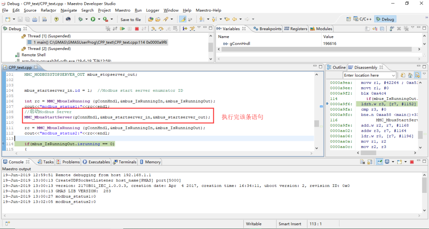Viewport: 429px width, 229px height.
Task: Click the Go to Program Counter home icon
Action: pos(410,75)
